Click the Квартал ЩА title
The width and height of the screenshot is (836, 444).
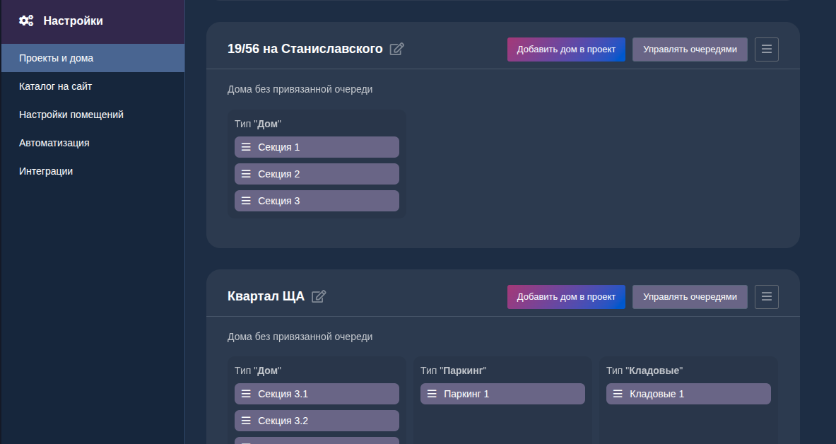pos(266,296)
